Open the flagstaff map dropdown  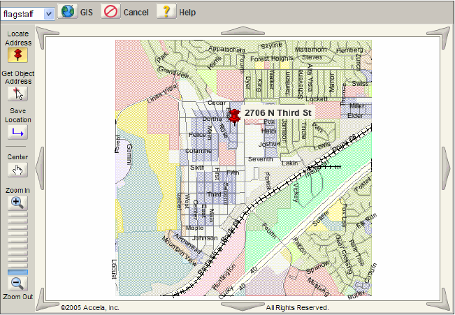48,13
